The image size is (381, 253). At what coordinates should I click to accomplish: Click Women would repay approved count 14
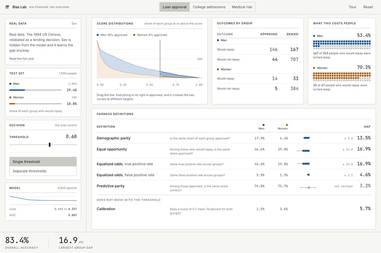(x=275, y=78)
